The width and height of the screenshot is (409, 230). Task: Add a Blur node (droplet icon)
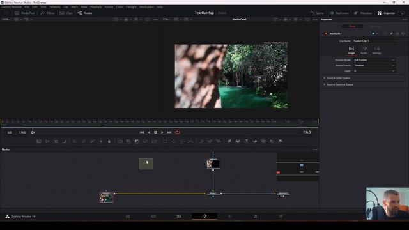click(x=109, y=141)
